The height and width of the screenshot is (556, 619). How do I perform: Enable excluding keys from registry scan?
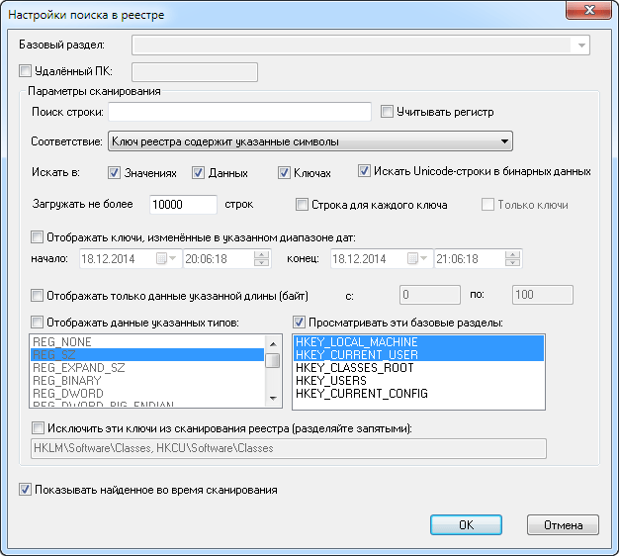tap(38, 428)
